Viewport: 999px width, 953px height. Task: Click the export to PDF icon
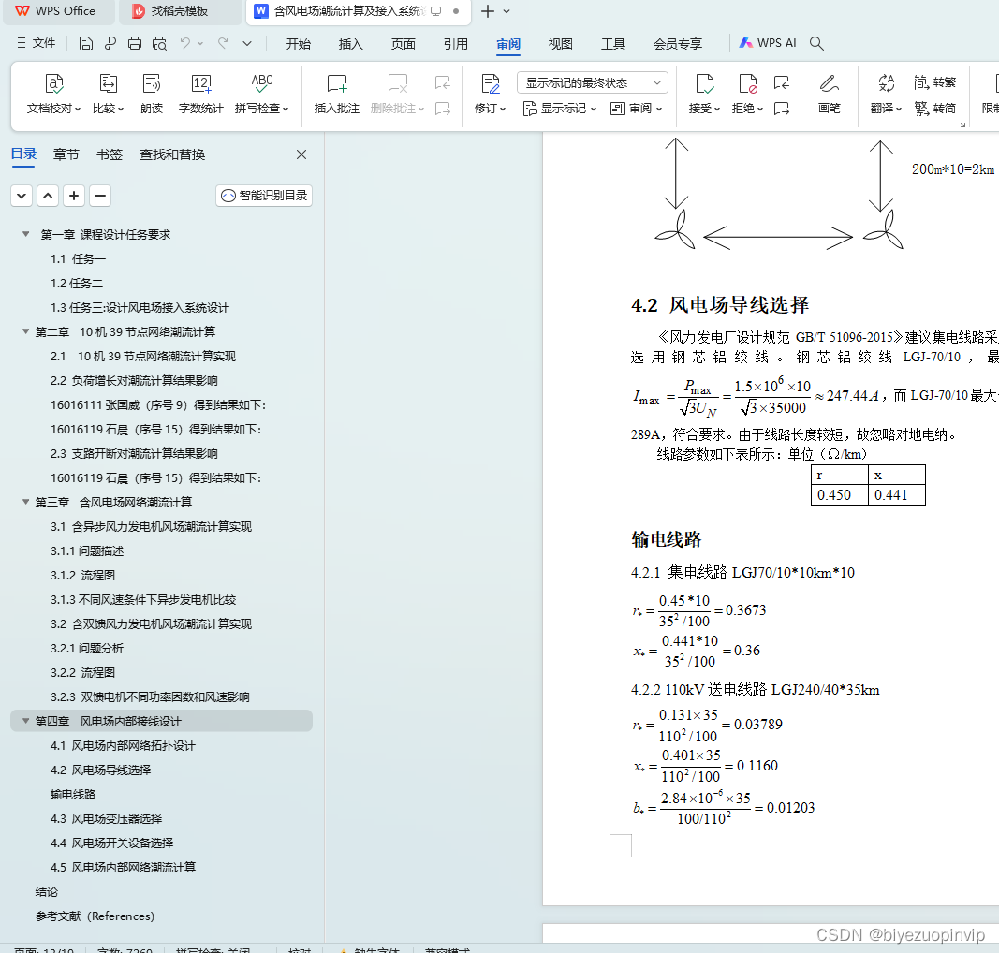tap(110, 43)
